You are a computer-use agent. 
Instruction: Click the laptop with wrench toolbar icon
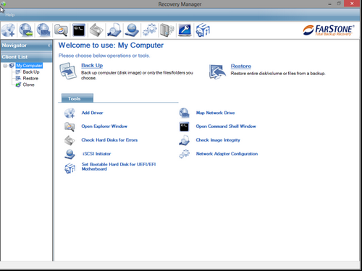(185, 30)
